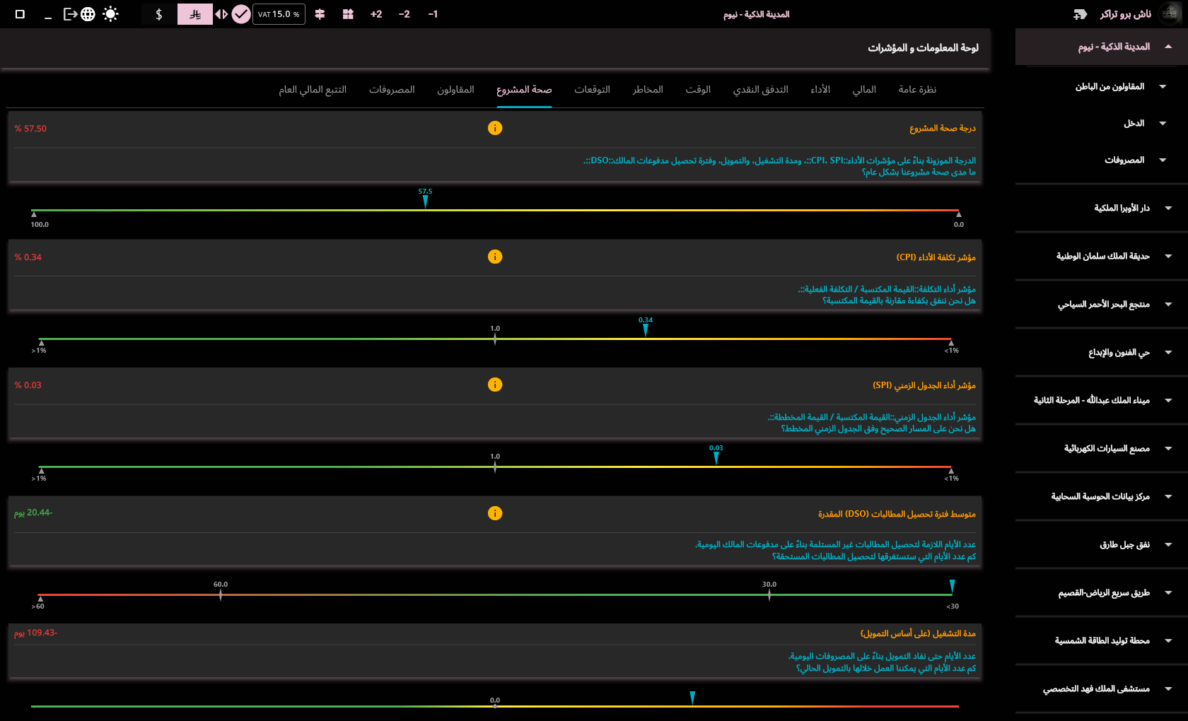
Task: Expand حي الفنون والإبداع project
Action: pyautogui.click(x=1102, y=352)
